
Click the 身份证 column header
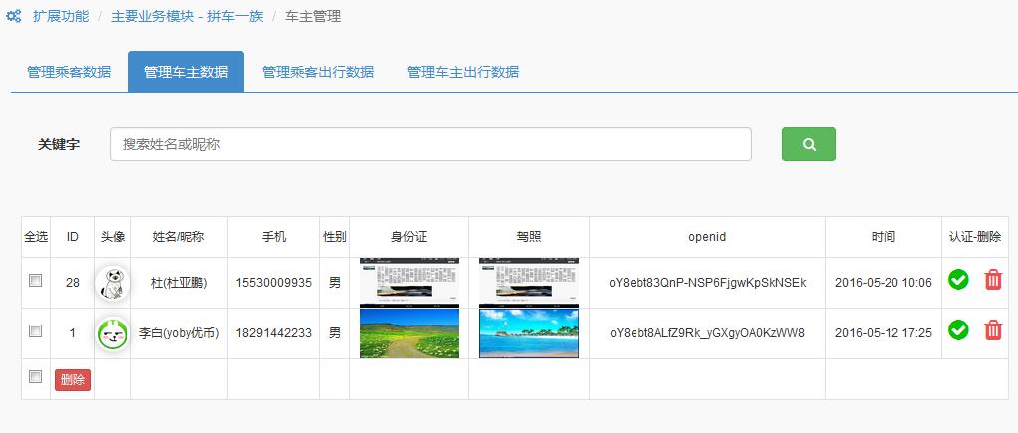pos(409,237)
